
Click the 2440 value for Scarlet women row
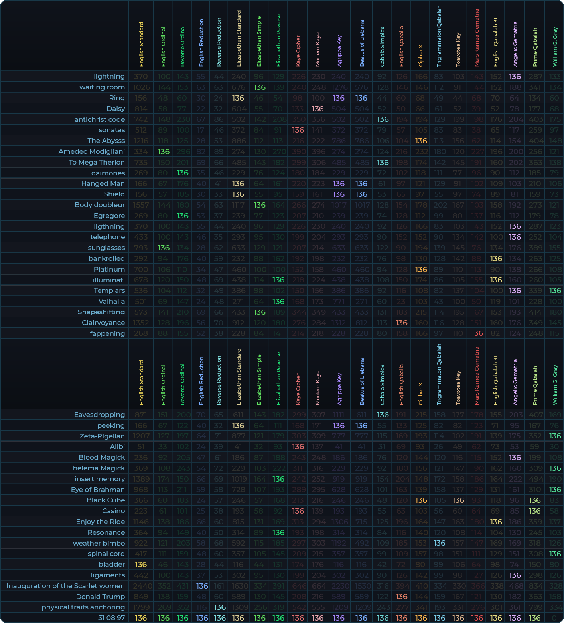[x=141, y=586]
